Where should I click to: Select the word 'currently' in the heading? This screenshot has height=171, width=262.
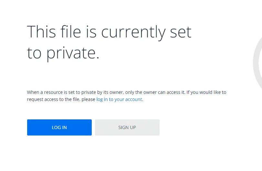(133, 33)
